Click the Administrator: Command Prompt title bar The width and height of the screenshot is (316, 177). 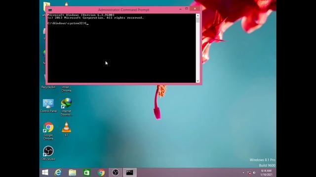tap(123, 10)
